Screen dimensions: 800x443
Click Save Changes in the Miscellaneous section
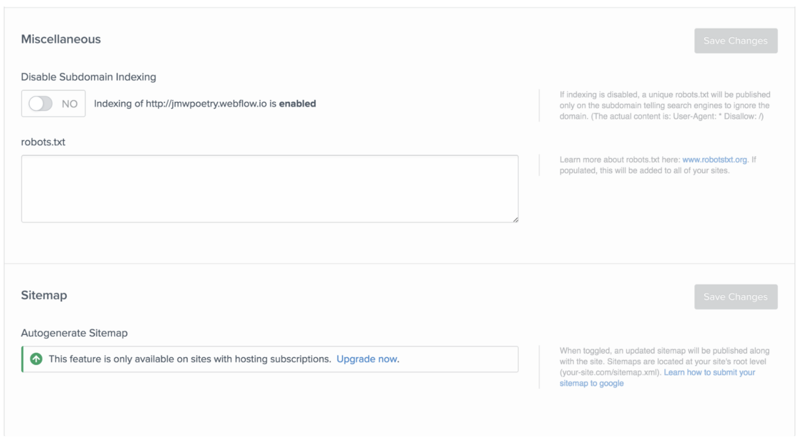click(735, 41)
